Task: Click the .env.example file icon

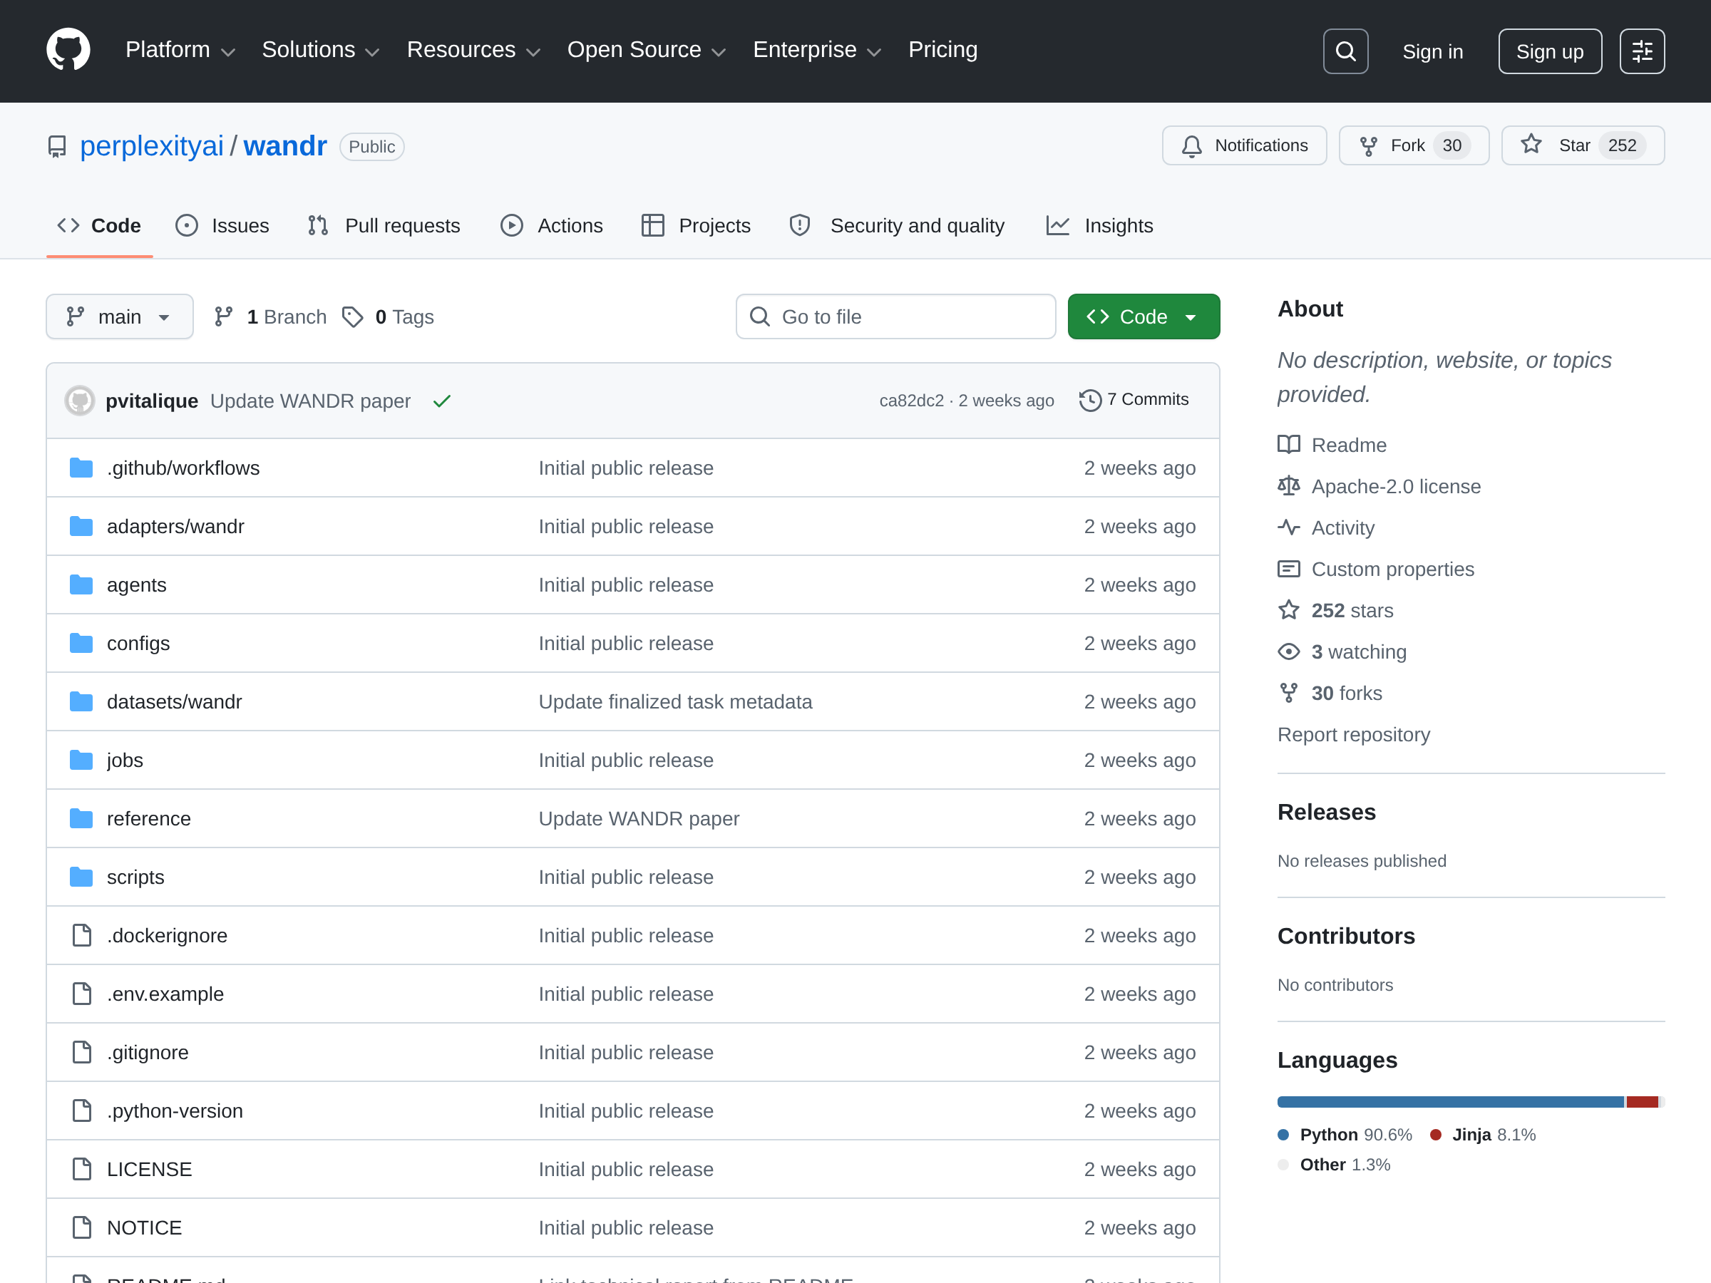Action: point(81,994)
